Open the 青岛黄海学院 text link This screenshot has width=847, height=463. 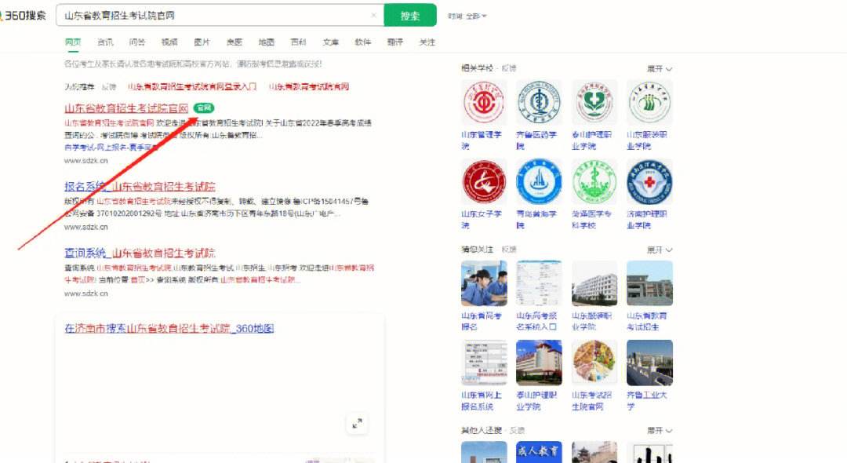536,220
